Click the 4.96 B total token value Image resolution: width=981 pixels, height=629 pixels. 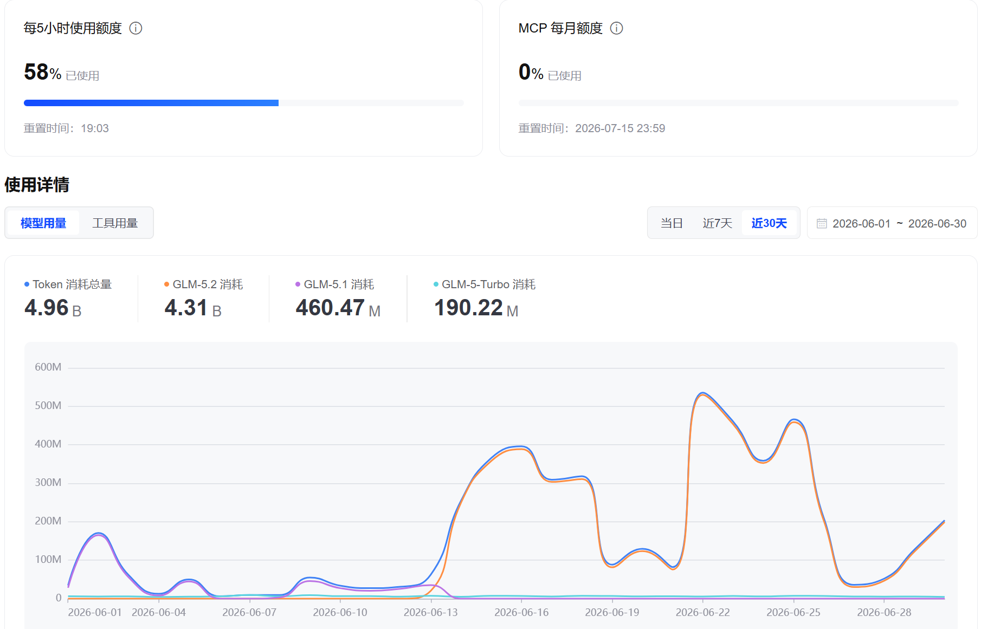(x=53, y=308)
